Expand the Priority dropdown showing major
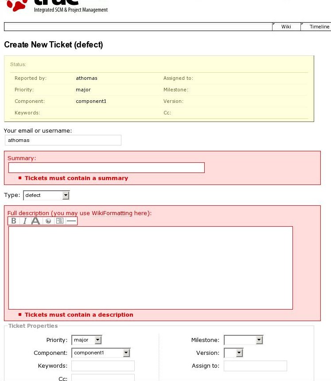Viewport: 331px width, 381px height. [x=87, y=340]
